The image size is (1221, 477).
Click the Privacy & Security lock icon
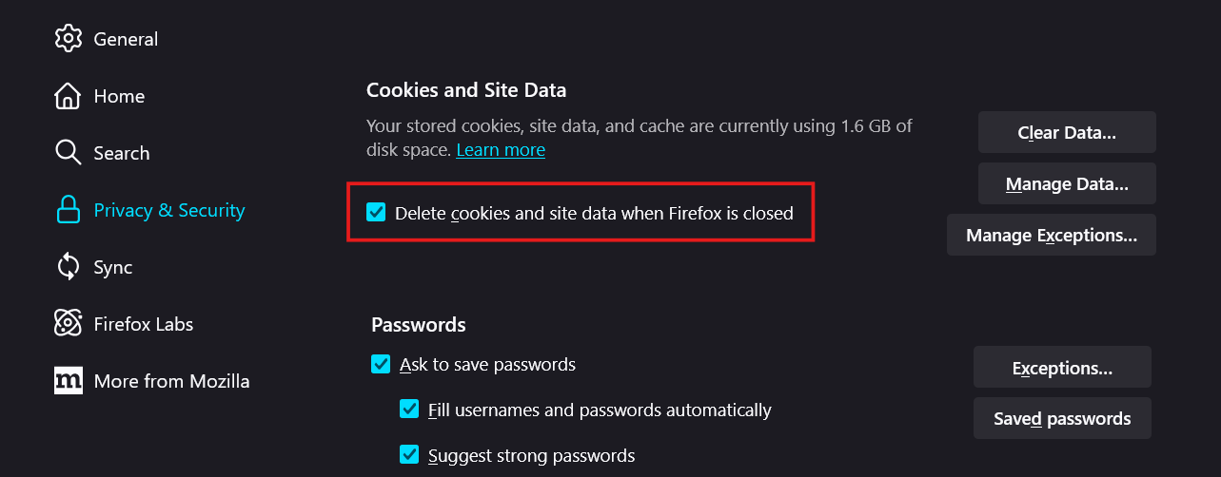69,210
